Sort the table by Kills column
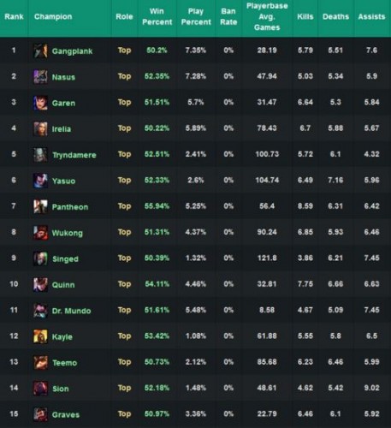 [x=305, y=16]
